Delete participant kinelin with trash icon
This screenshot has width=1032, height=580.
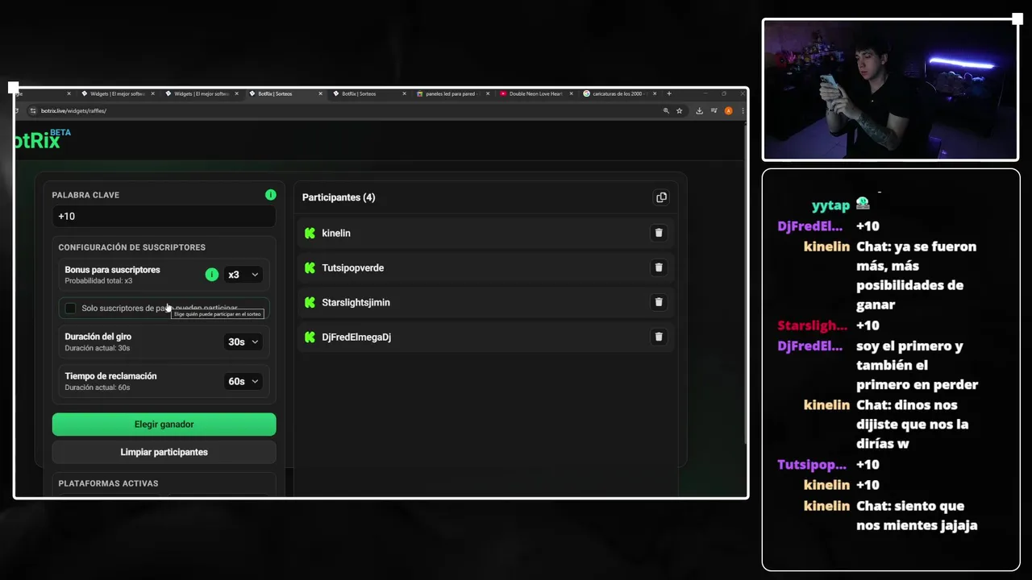(x=659, y=233)
